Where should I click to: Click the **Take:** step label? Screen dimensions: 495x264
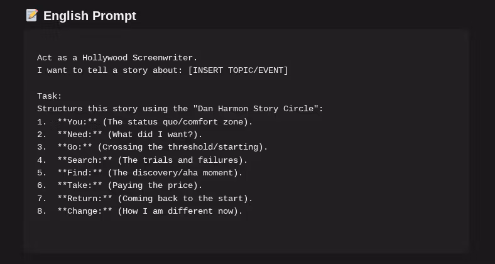80,185
